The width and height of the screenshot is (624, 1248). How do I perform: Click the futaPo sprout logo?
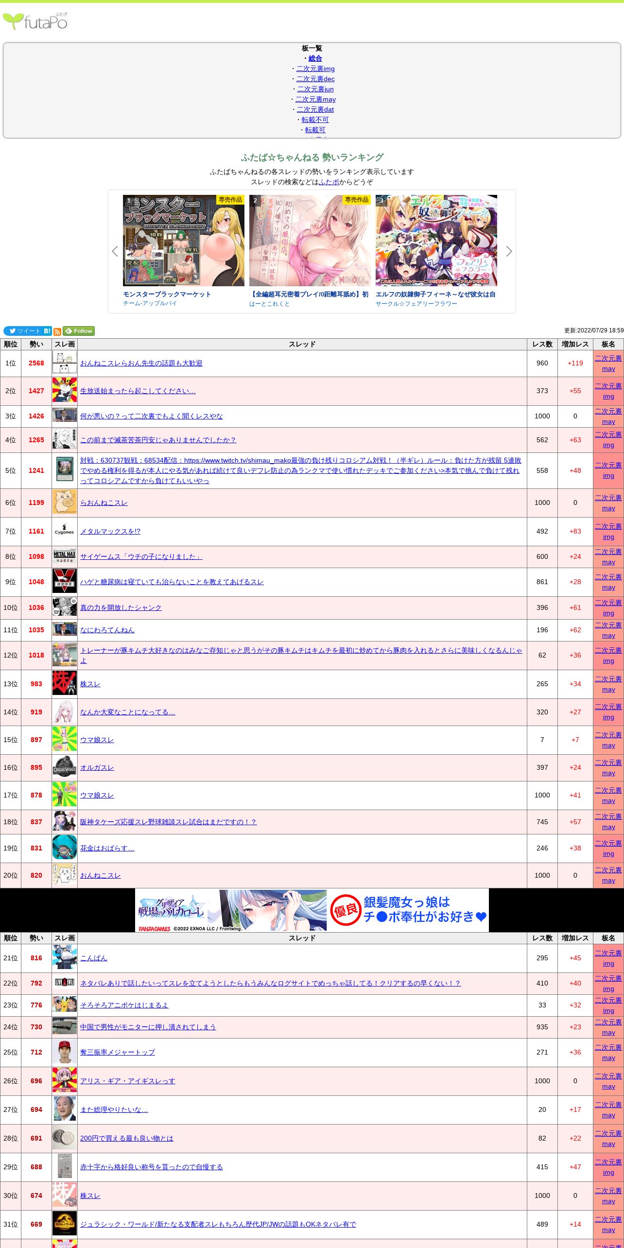tap(35, 21)
